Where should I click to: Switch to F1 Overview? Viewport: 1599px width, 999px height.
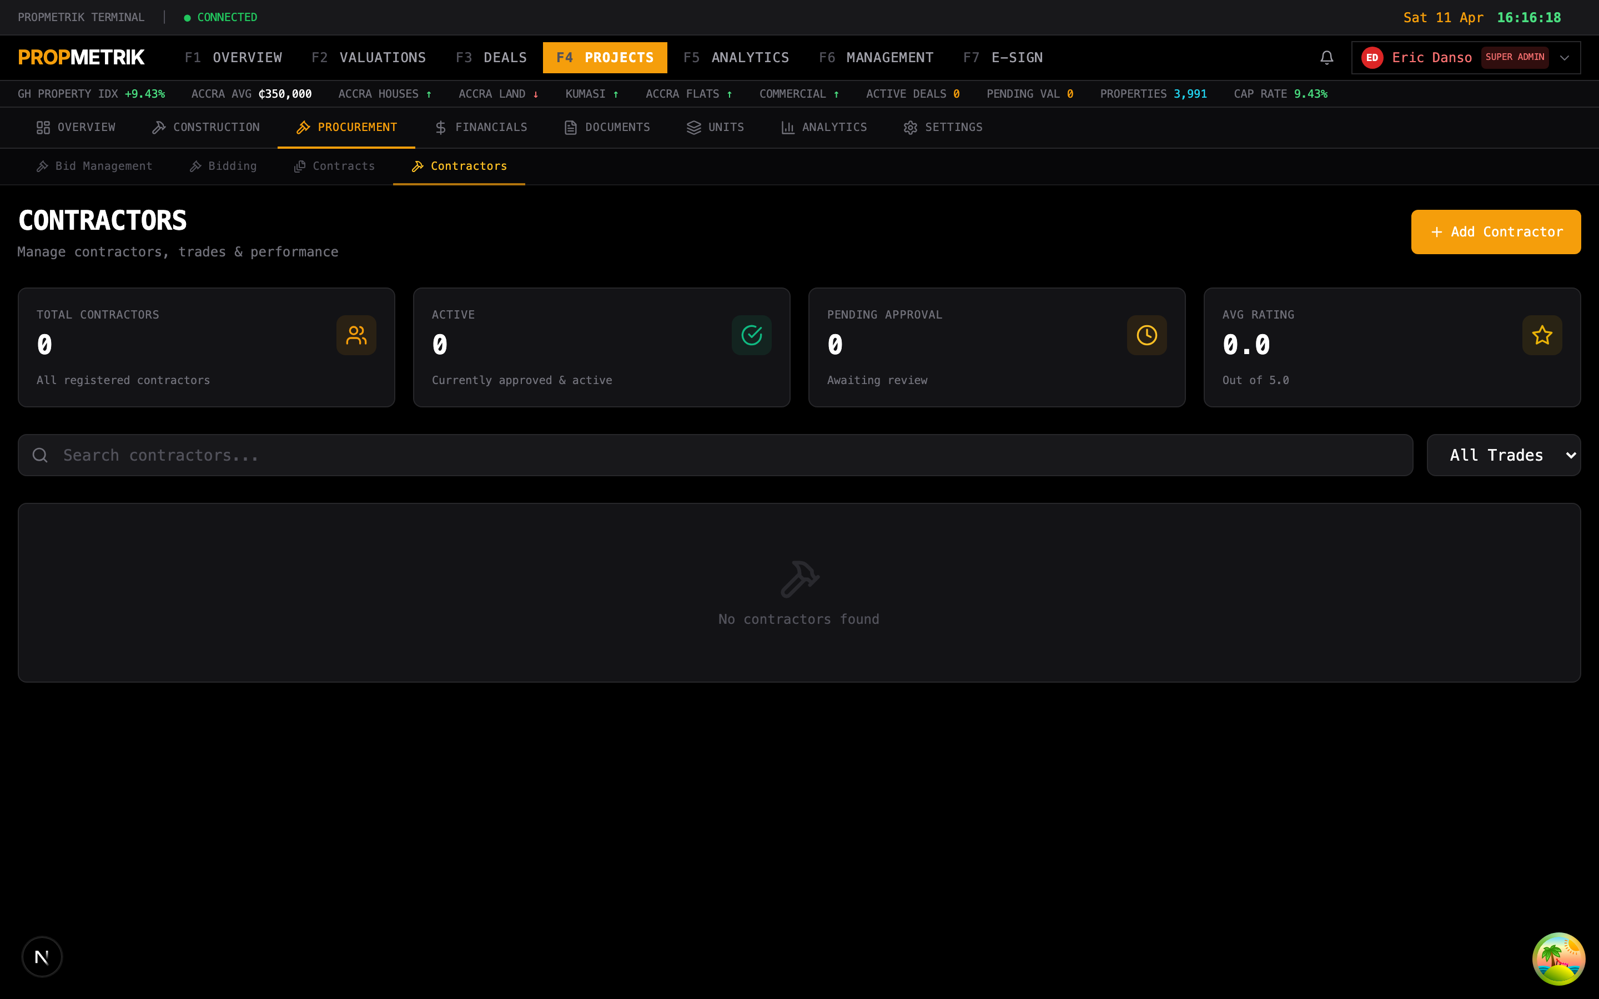[x=233, y=58]
